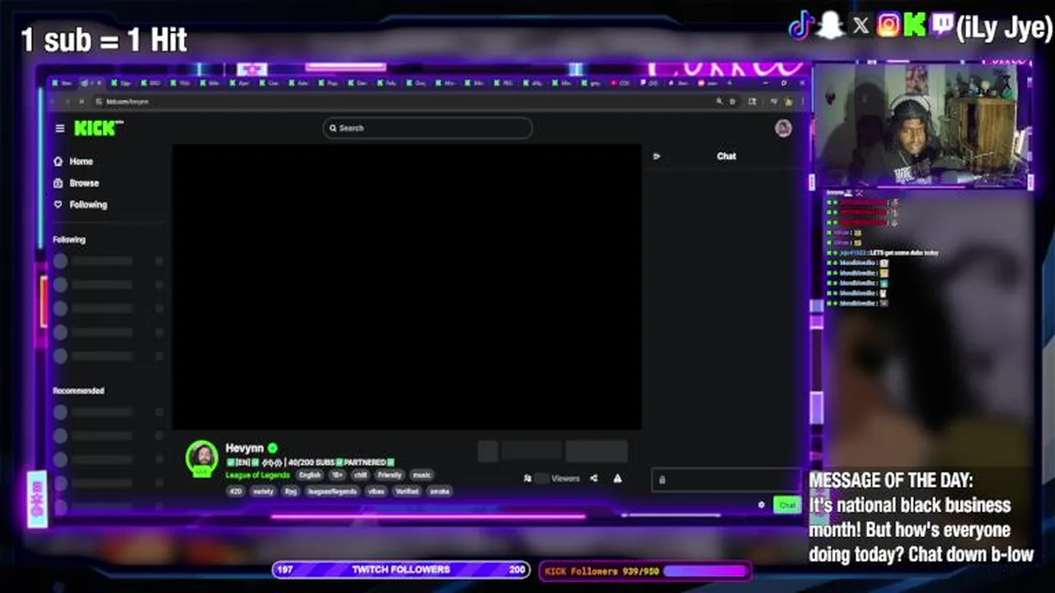Click the TikTok icon in overlay
The image size is (1055, 593).
[x=801, y=26]
